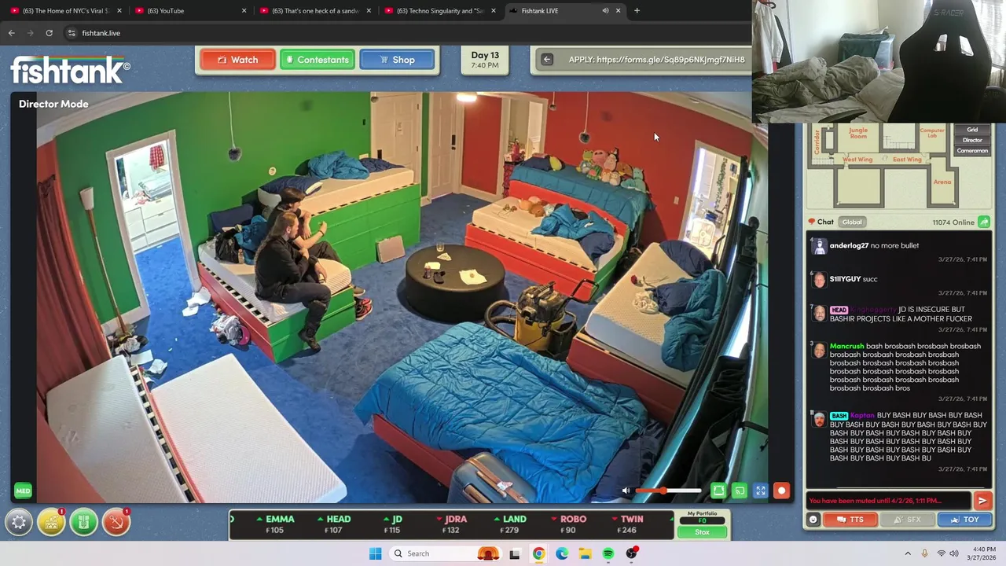
Task: Switch to Home of NYC's Viral tab
Action: [64, 11]
